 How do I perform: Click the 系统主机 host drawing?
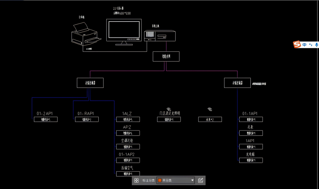click(x=159, y=36)
